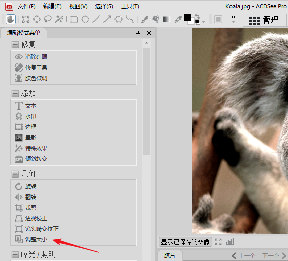Select the Rectangle drawing tool
Screen dimensions: 288x261
click(74, 19)
